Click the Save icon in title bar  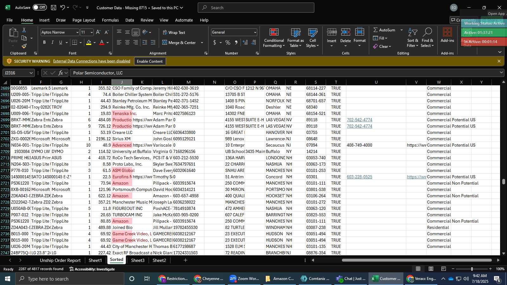(x=54, y=8)
